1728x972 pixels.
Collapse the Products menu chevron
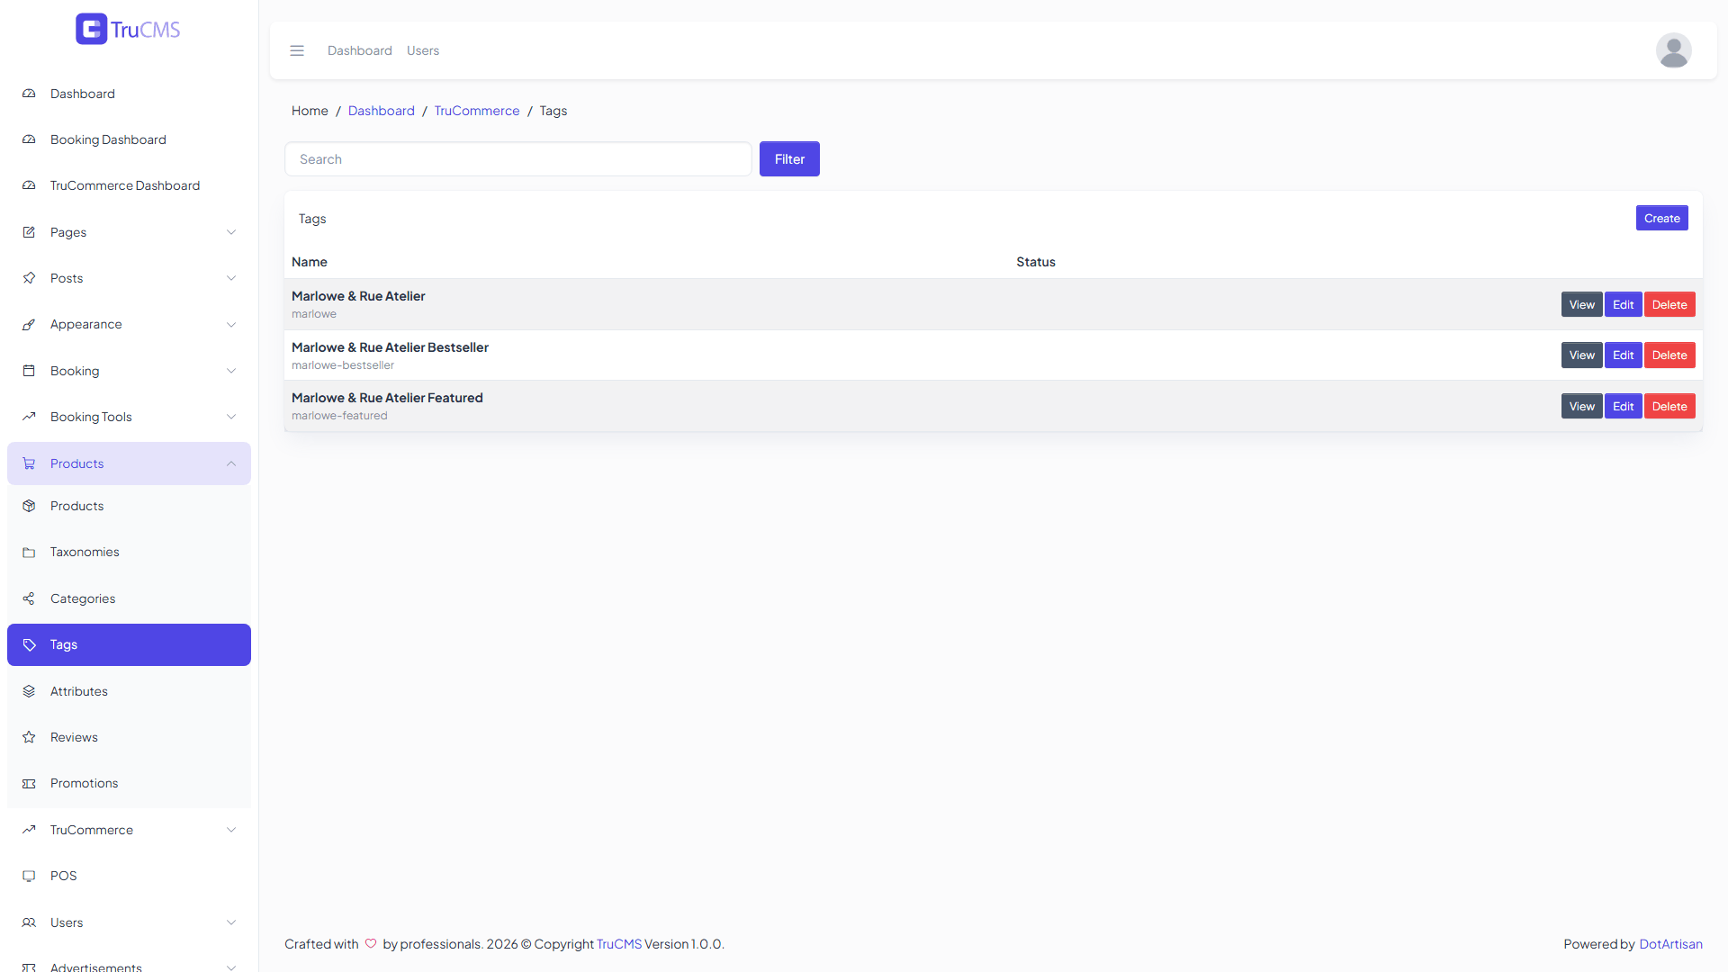231,463
